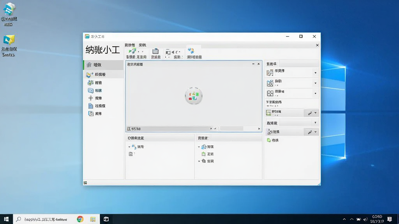
Task: Click the colorful circular icon in the center panel
Action: coord(194,96)
